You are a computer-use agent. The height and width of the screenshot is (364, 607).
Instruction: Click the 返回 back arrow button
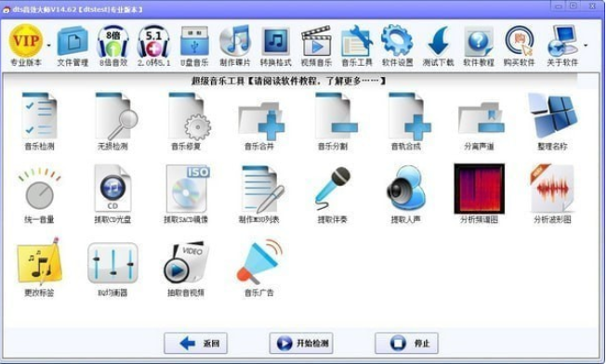tap(195, 344)
